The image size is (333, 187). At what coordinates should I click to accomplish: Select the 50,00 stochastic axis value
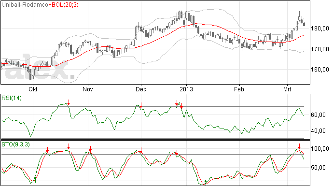318,168
